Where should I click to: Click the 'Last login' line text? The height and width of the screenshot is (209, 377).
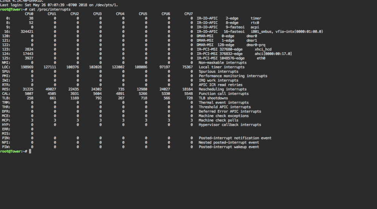pyautogui.click(x=59, y=5)
